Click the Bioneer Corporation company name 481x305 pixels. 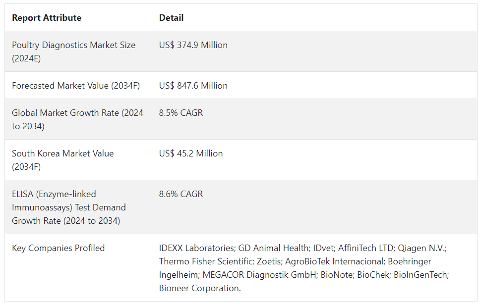(199, 288)
